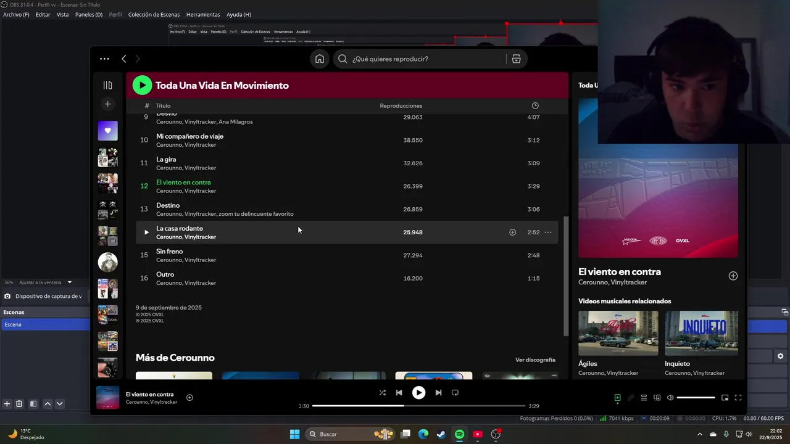Show hidden system tray icons
Image resolution: width=790 pixels, height=444 pixels.
tap(699, 434)
